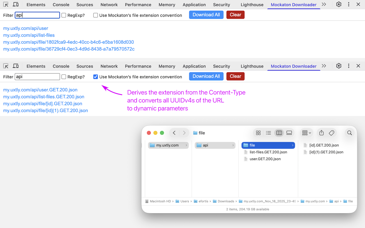Click the Tags icon in Finder
Image resolution: width=365 pixels, height=228 pixels.
pos(331,133)
